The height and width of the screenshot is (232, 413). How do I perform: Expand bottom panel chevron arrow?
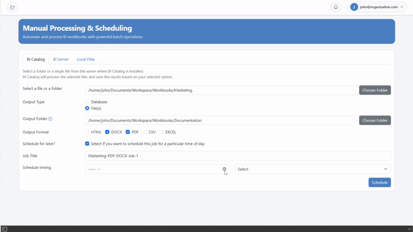tap(410, 229)
